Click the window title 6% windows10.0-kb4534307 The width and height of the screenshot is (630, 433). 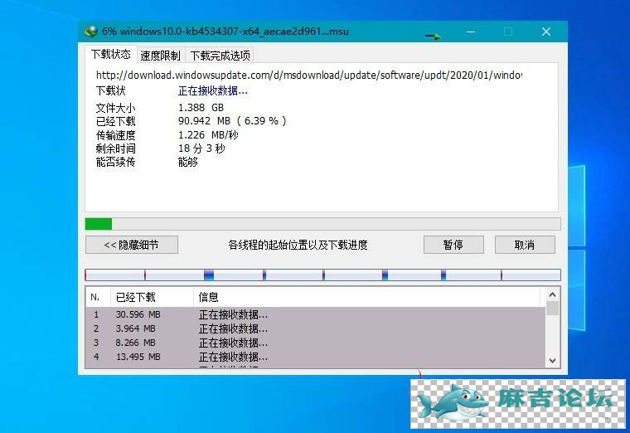point(225,32)
